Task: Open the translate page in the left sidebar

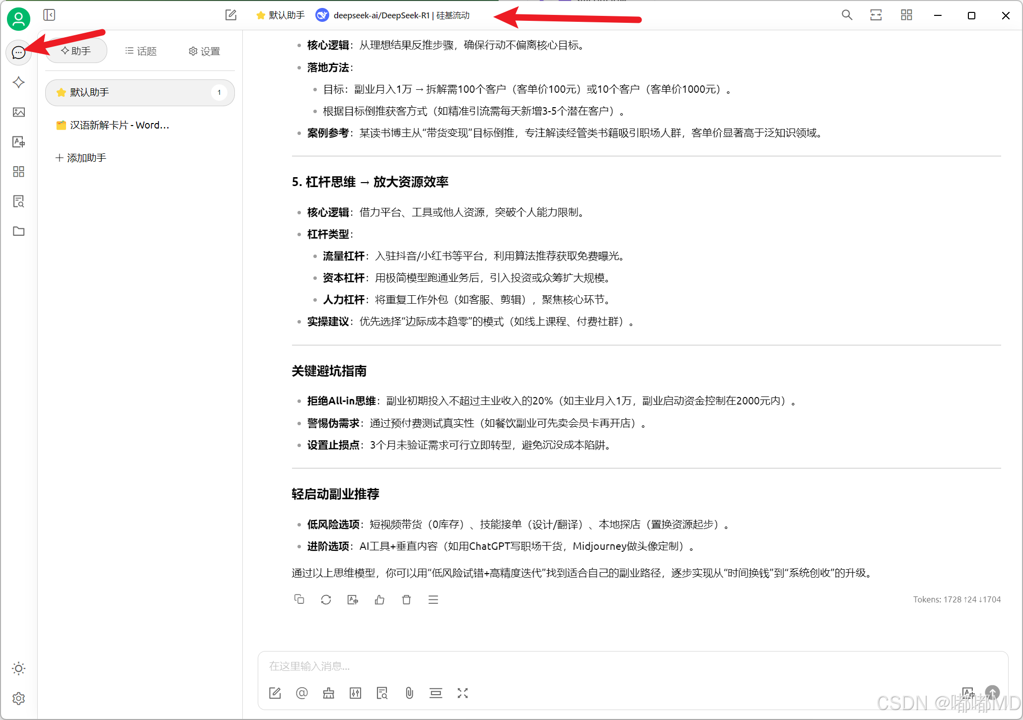Action: (x=19, y=142)
